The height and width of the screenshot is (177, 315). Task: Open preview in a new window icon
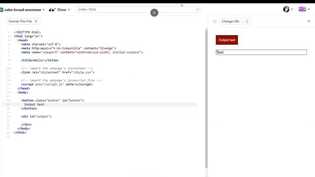215,21
